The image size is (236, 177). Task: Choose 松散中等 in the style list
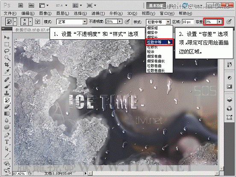coord(159,42)
